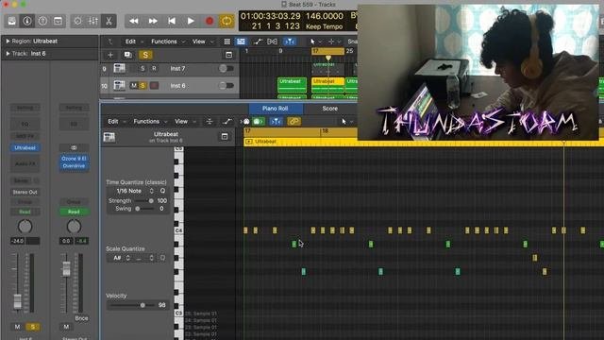This screenshot has width=604, height=340.
Task: Toggle the global Solo S button in track header
Action: [145, 55]
